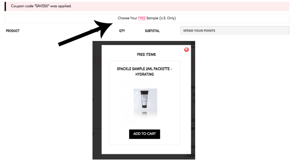Image resolution: width=291 pixels, height=163 pixels.
Task: Click the price header hidden behind arrow
Action: [94, 31]
